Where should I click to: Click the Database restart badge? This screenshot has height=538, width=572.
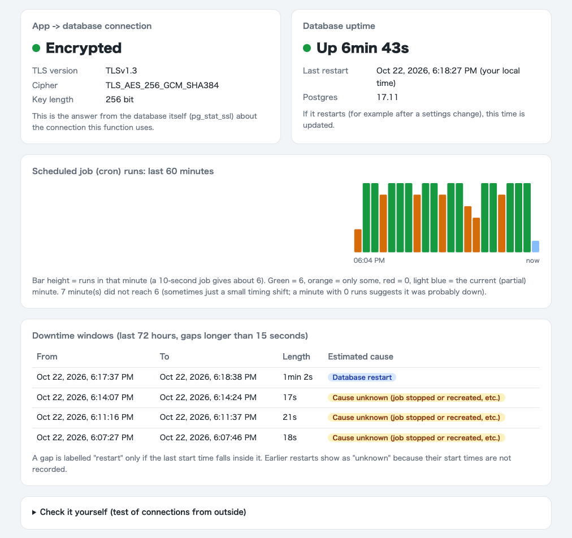[x=362, y=378]
